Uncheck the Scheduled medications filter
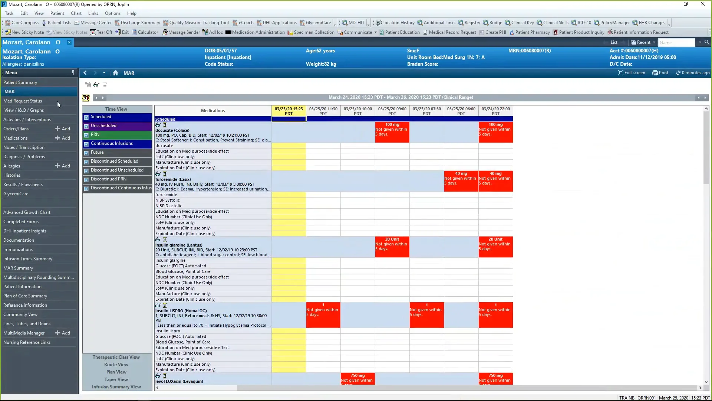 pyautogui.click(x=86, y=117)
